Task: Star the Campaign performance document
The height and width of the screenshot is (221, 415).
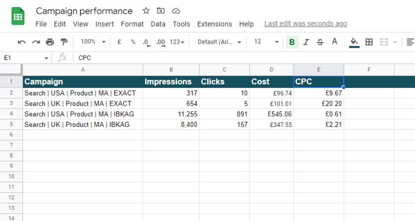Action: tap(146, 11)
